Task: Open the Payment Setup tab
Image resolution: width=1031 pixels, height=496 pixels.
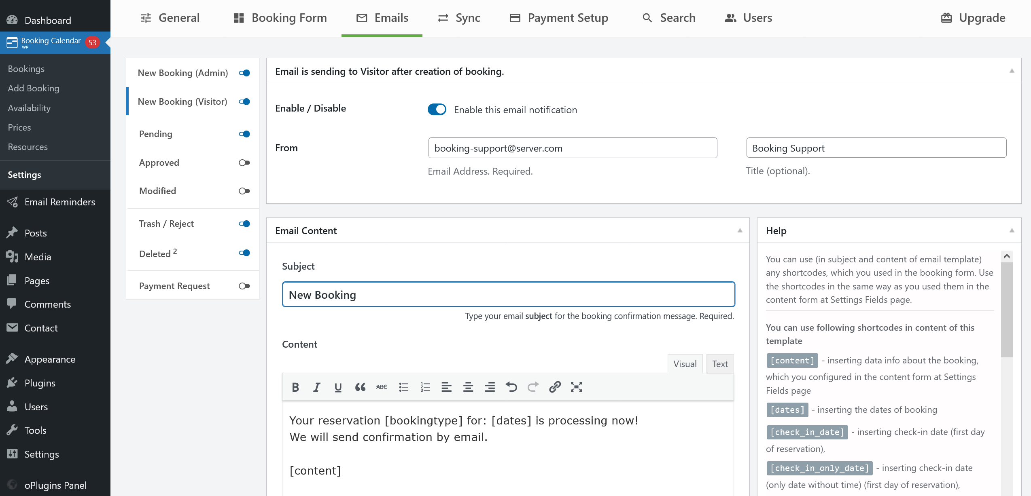Action: click(559, 18)
